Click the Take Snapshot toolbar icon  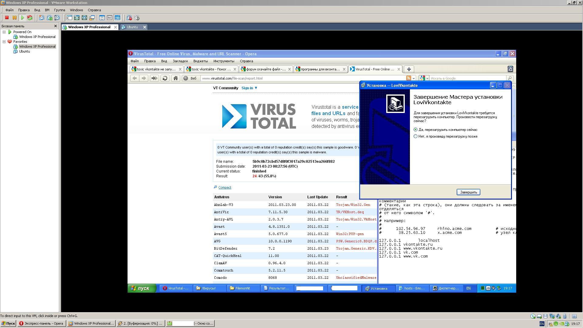click(42, 18)
